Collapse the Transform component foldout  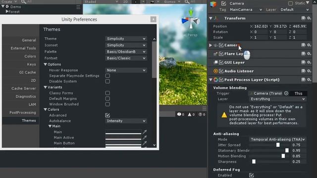tap(211, 18)
